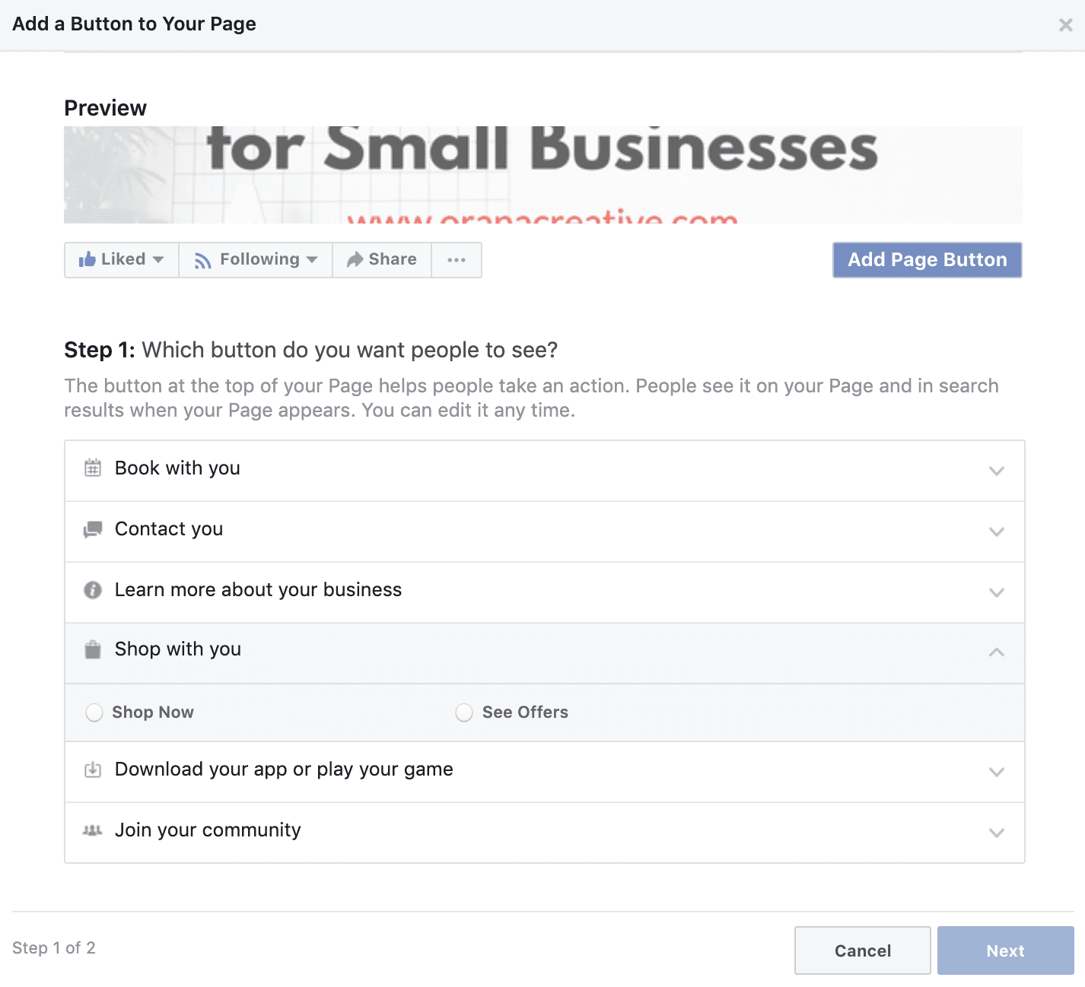Click the shopping bag icon beside Shop with you
The height and width of the screenshot is (987, 1085).
(x=92, y=650)
